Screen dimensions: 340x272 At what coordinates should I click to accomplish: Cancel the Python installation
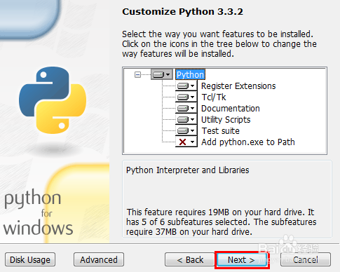(306, 259)
